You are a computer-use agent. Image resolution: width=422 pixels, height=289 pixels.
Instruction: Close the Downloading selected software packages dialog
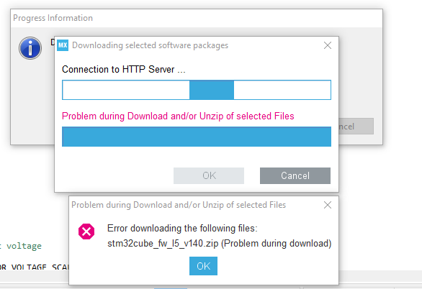pyautogui.click(x=328, y=45)
